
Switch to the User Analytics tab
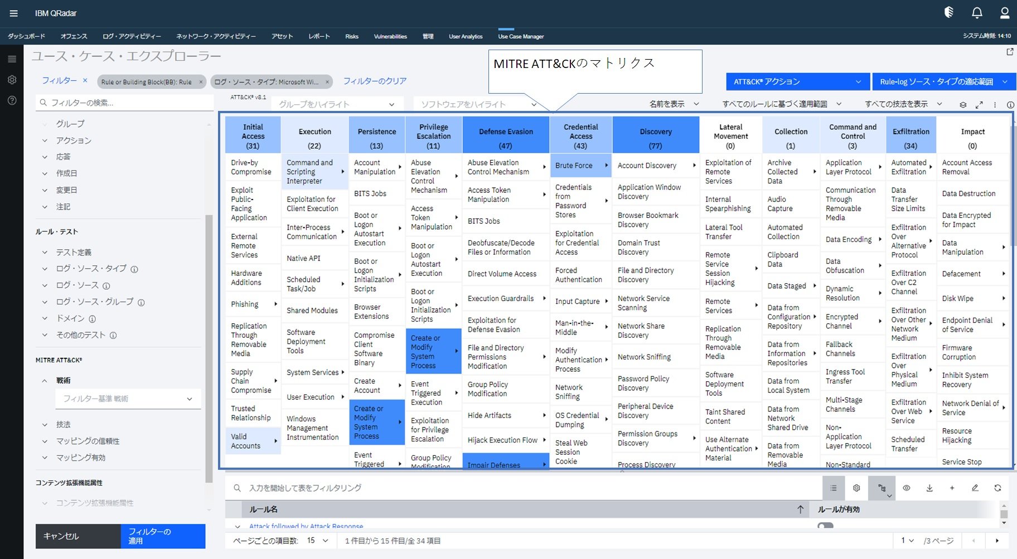[466, 37]
